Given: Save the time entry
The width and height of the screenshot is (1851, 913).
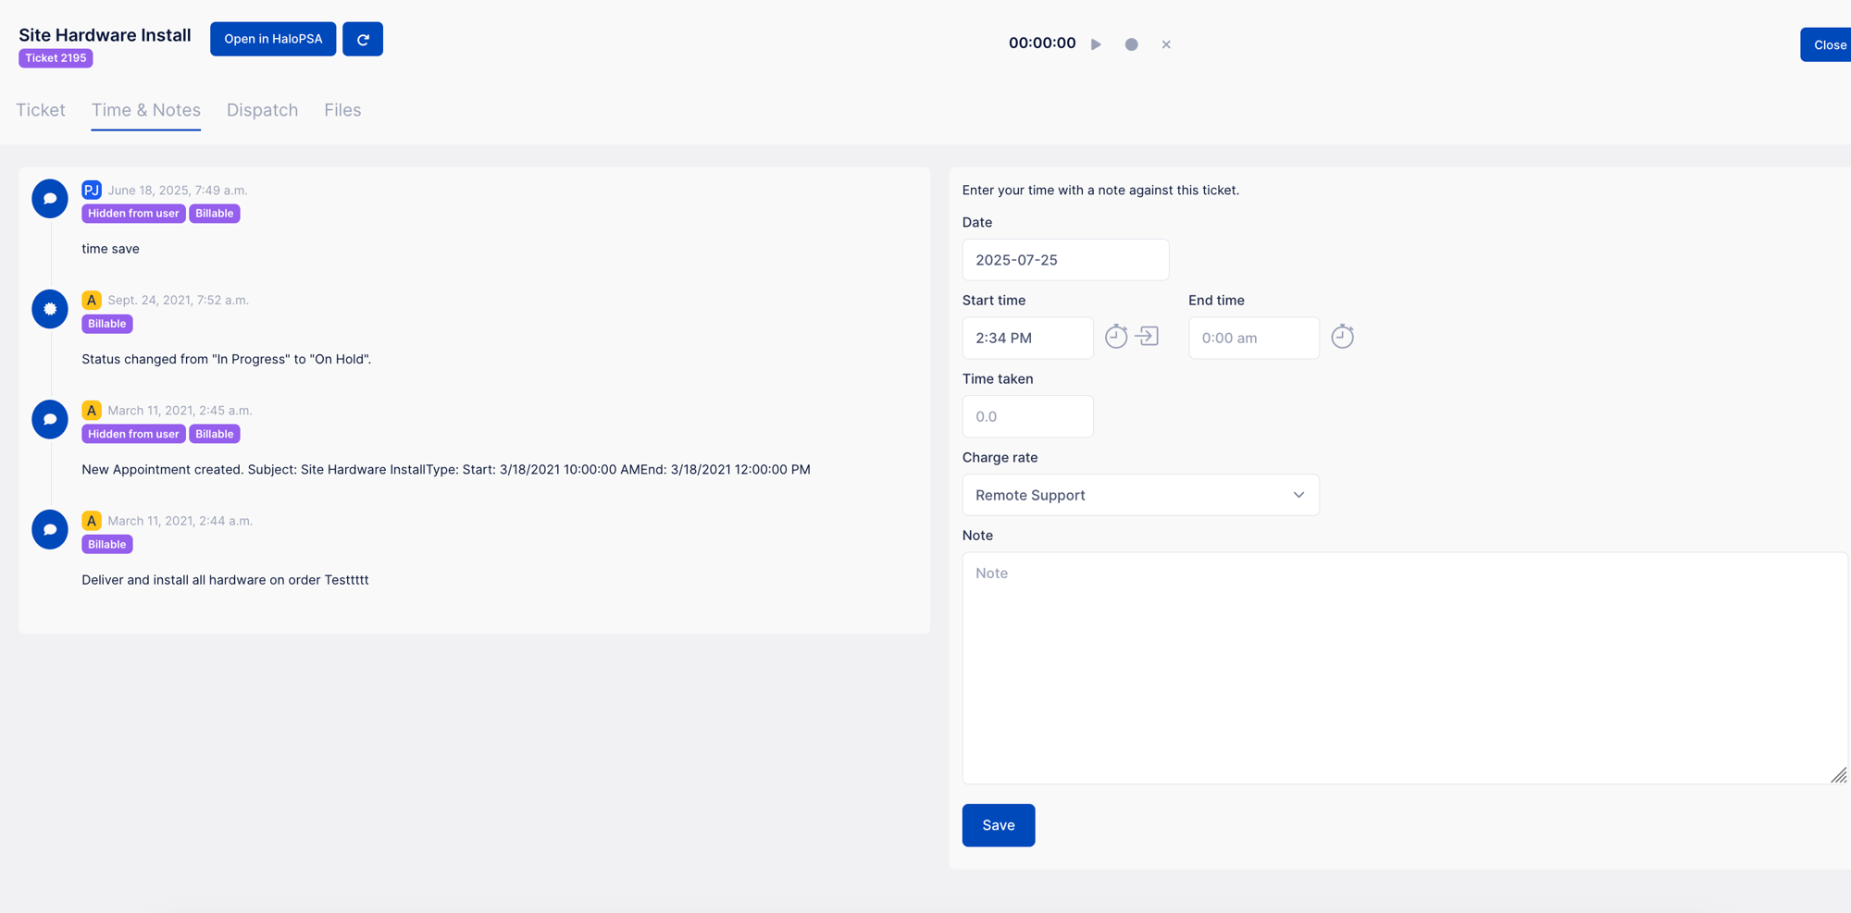Looking at the screenshot, I should pos(998,824).
